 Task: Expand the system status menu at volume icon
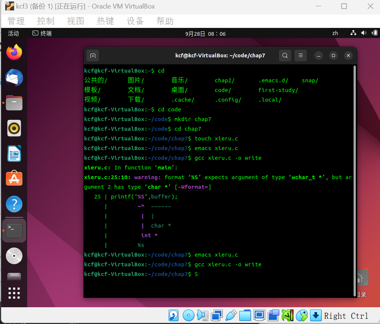point(364,33)
